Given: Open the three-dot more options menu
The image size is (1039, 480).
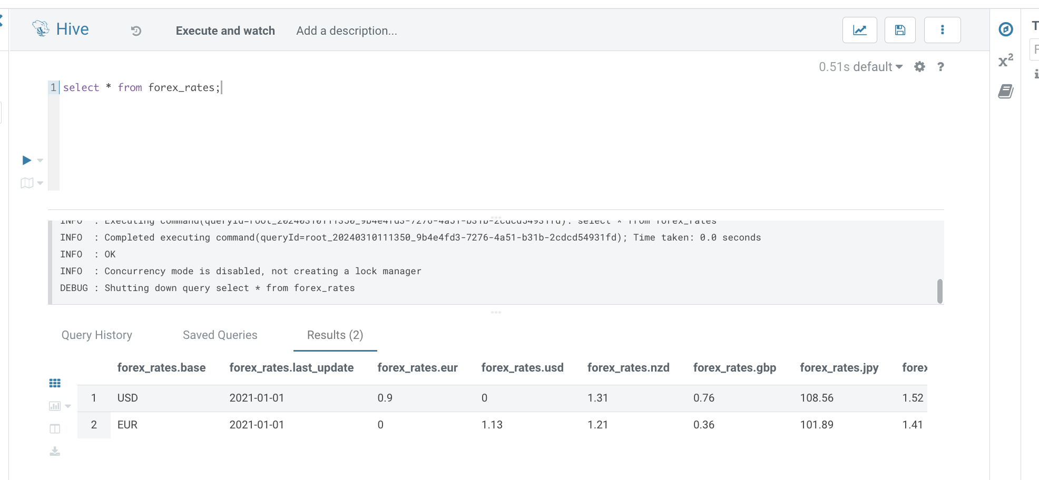Looking at the screenshot, I should coord(942,30).
